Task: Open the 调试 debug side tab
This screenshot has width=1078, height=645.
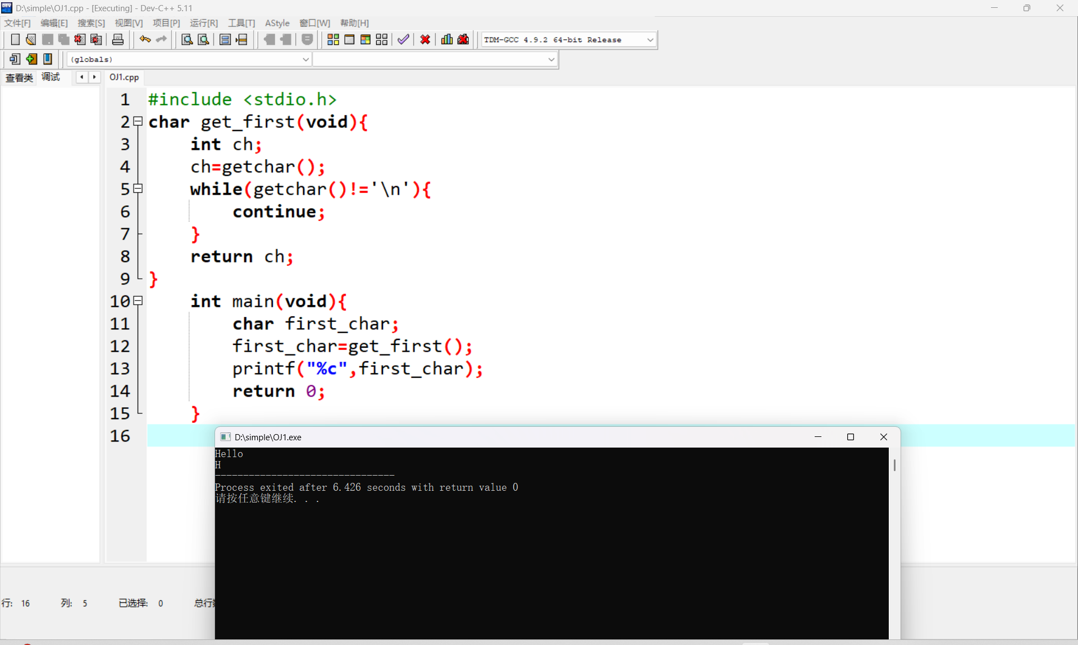Action: [x=51, y=77]
